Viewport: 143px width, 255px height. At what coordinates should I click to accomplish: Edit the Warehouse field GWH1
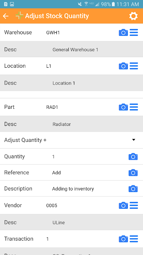coord(81,33)
